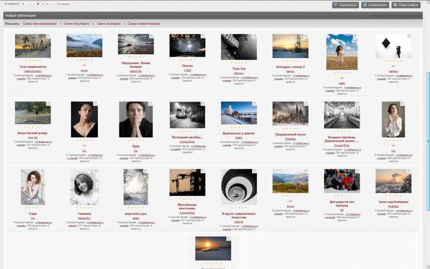Open the Птичка peacock thumbnail

point(187,46)
